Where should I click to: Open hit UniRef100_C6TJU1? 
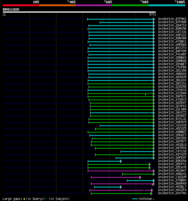click(172, 32)
